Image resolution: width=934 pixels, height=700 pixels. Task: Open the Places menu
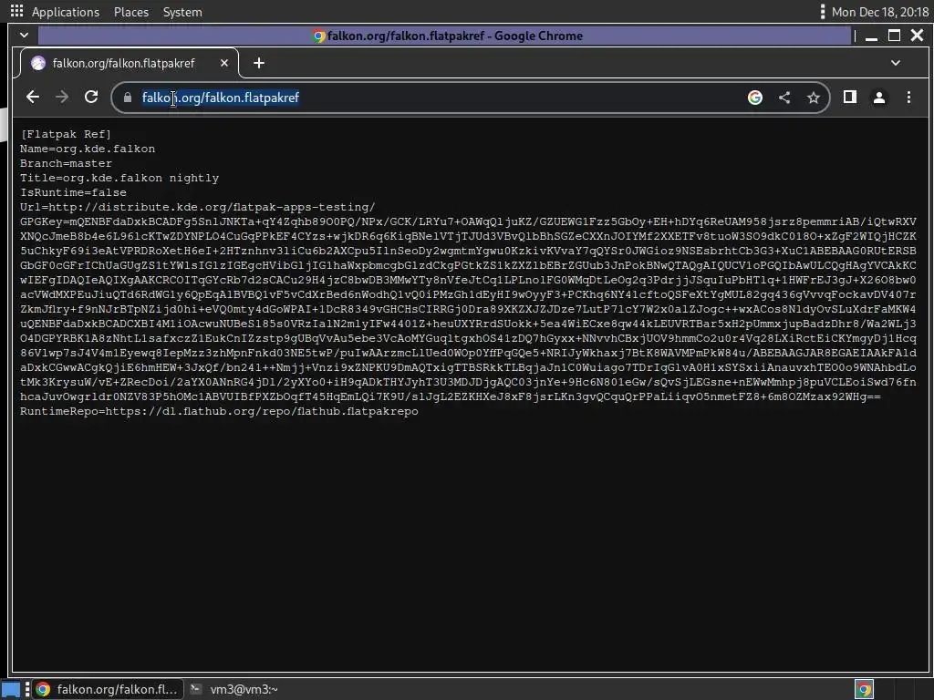pyautogui.click(x=131, y=12)
